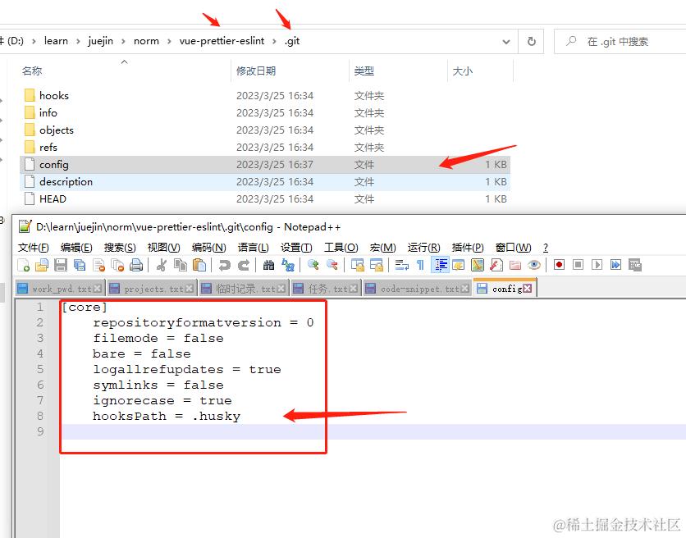Start macro recording red dot button
This screenshot has height=538, width=686.
(559, 265)
